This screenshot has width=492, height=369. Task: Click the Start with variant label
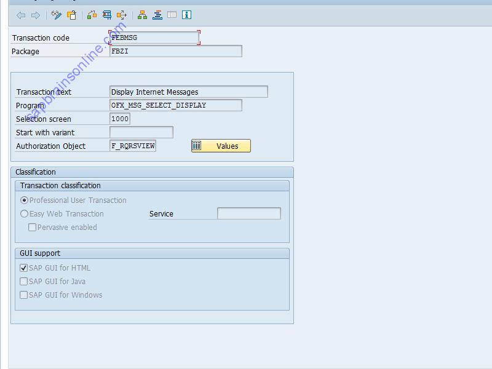click(x=45, y=133)
